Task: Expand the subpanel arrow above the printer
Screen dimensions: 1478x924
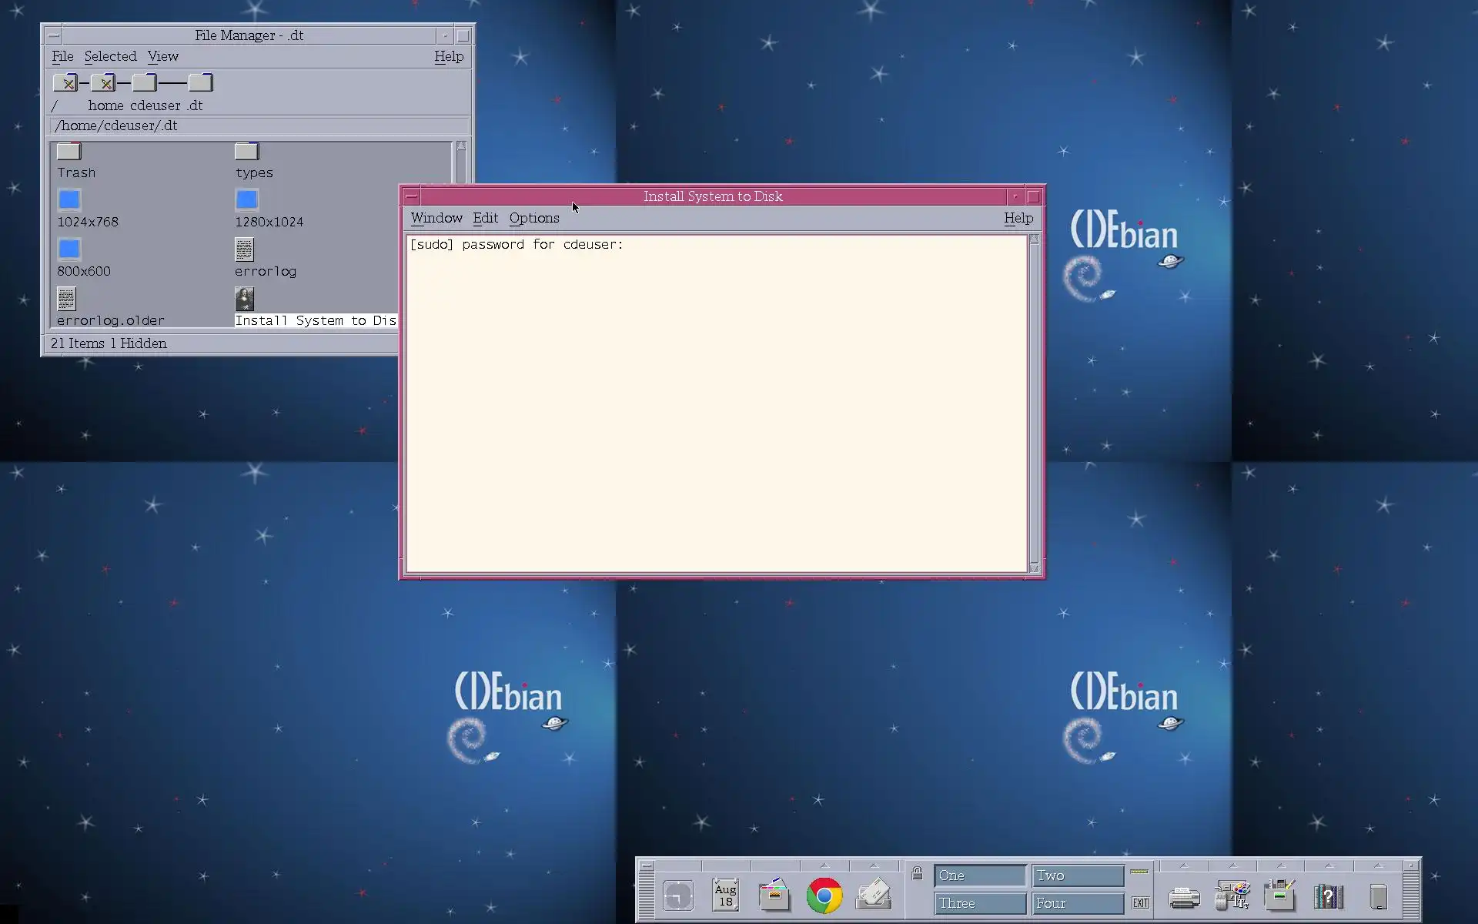Action: click(1183, 865)
